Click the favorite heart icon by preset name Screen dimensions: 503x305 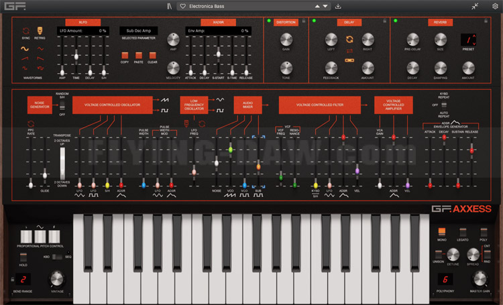[x=183, y=6]
